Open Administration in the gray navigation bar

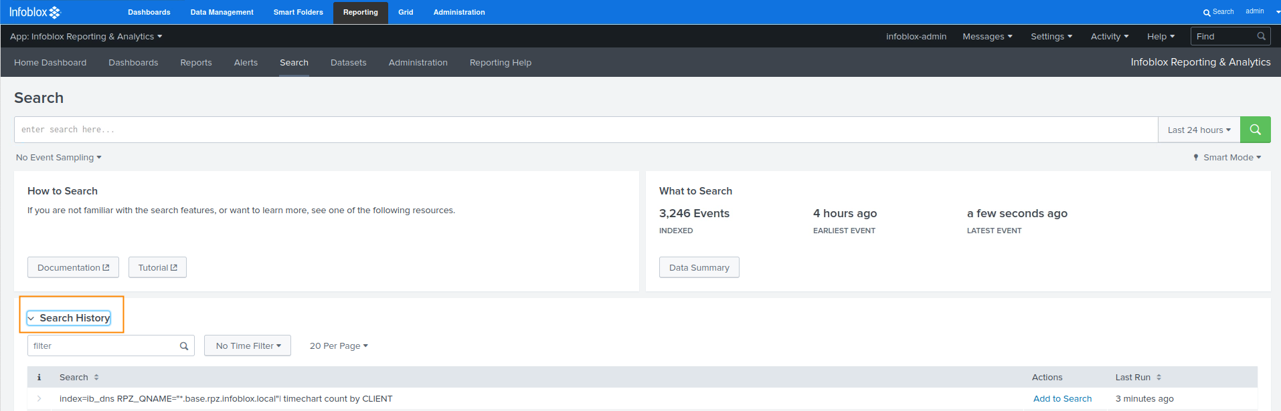418,63
